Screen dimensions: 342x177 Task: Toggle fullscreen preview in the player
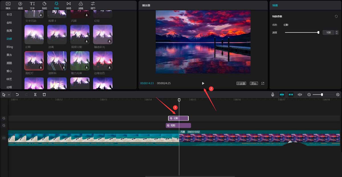[x=263, y=84]
